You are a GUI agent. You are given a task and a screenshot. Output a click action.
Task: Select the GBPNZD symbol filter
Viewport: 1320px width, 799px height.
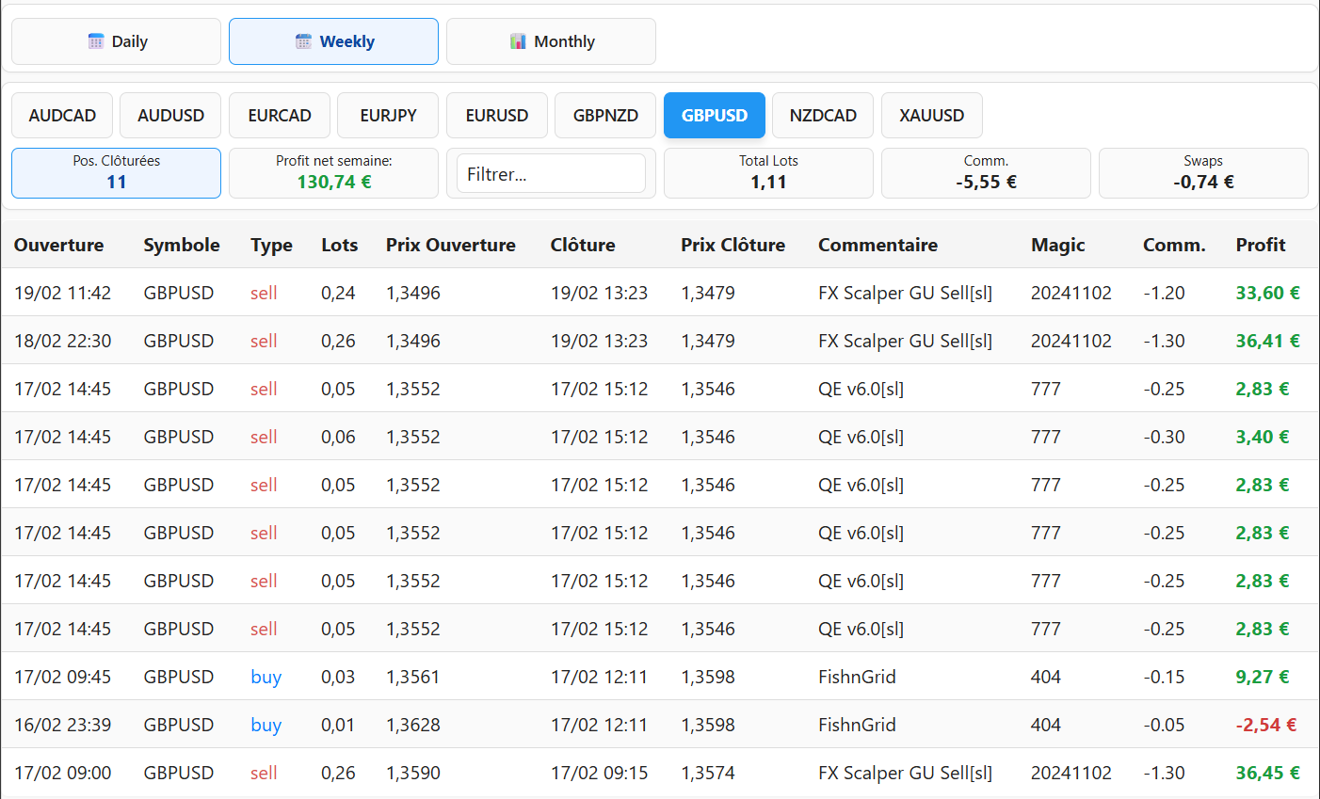point(605,116)
